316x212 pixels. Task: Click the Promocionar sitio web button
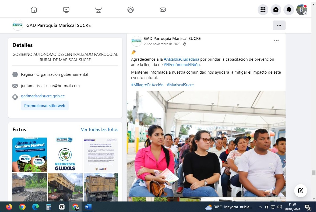tap(45, 105)
